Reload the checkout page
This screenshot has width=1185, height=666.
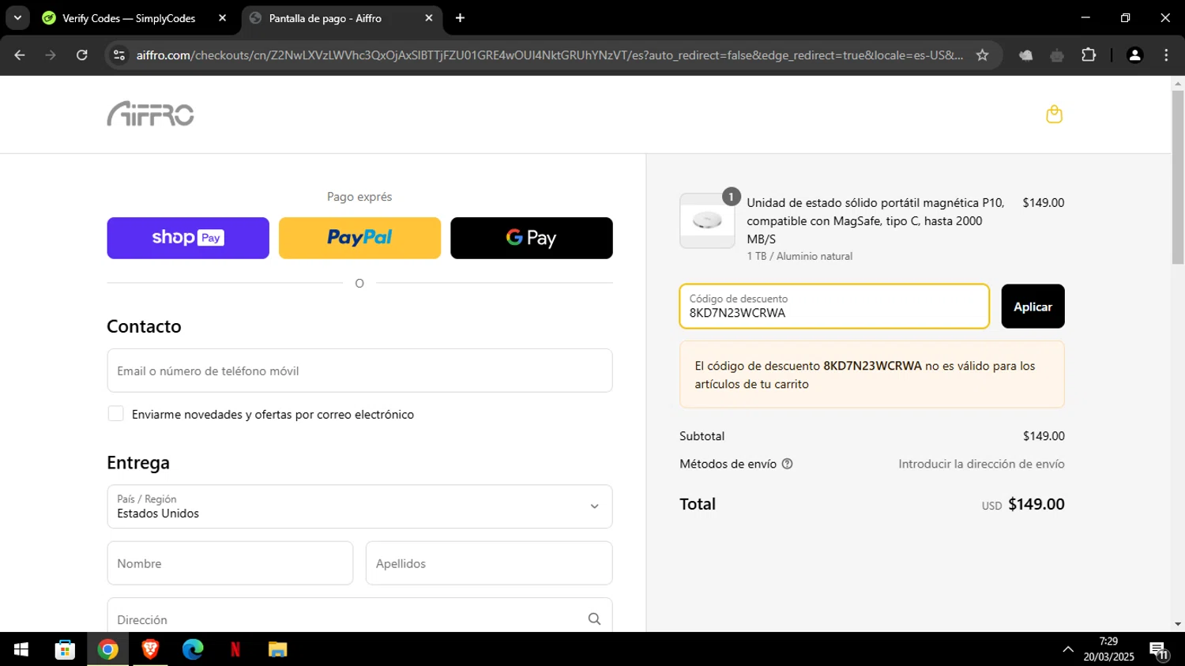click(81, 55)
